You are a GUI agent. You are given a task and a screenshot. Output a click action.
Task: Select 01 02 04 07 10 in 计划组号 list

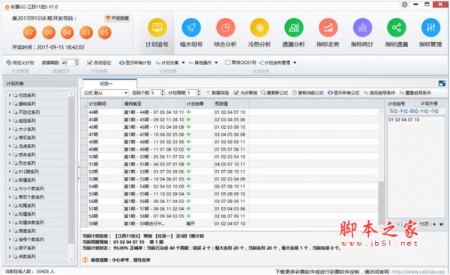[403, 120]
